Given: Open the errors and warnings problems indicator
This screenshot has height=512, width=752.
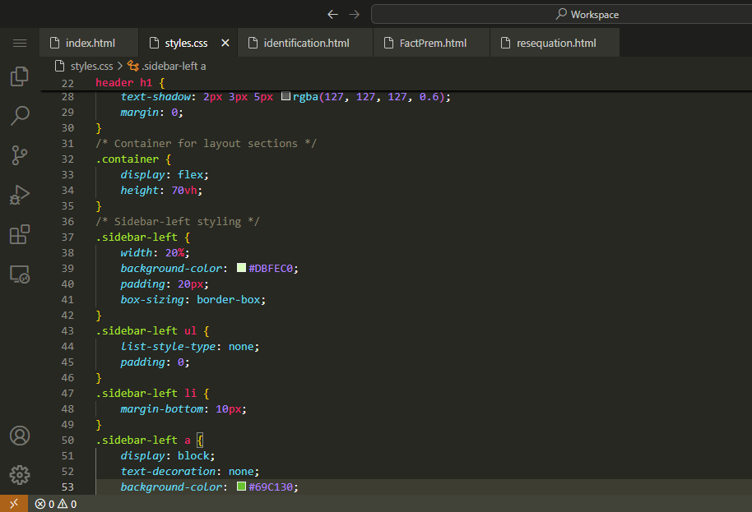Looking at the screenshot, I should coord(56,504).
